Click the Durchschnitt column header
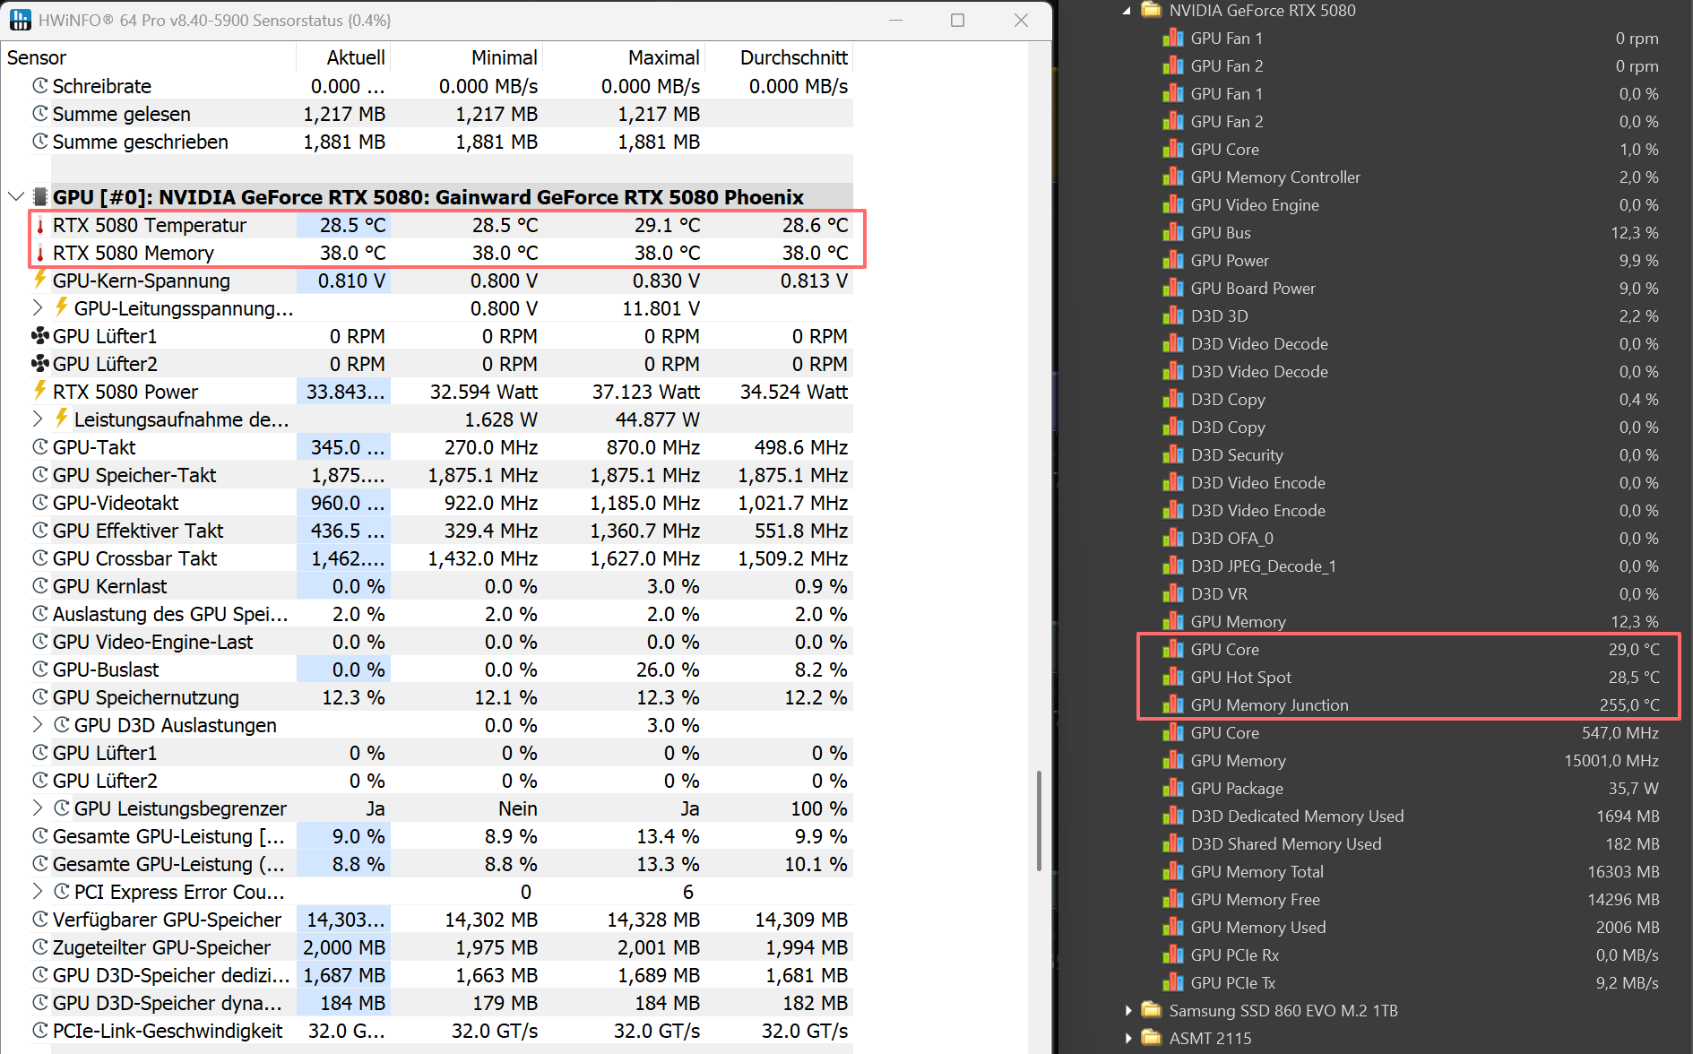Screen dimensions: 1693x1054 point(792,57)
